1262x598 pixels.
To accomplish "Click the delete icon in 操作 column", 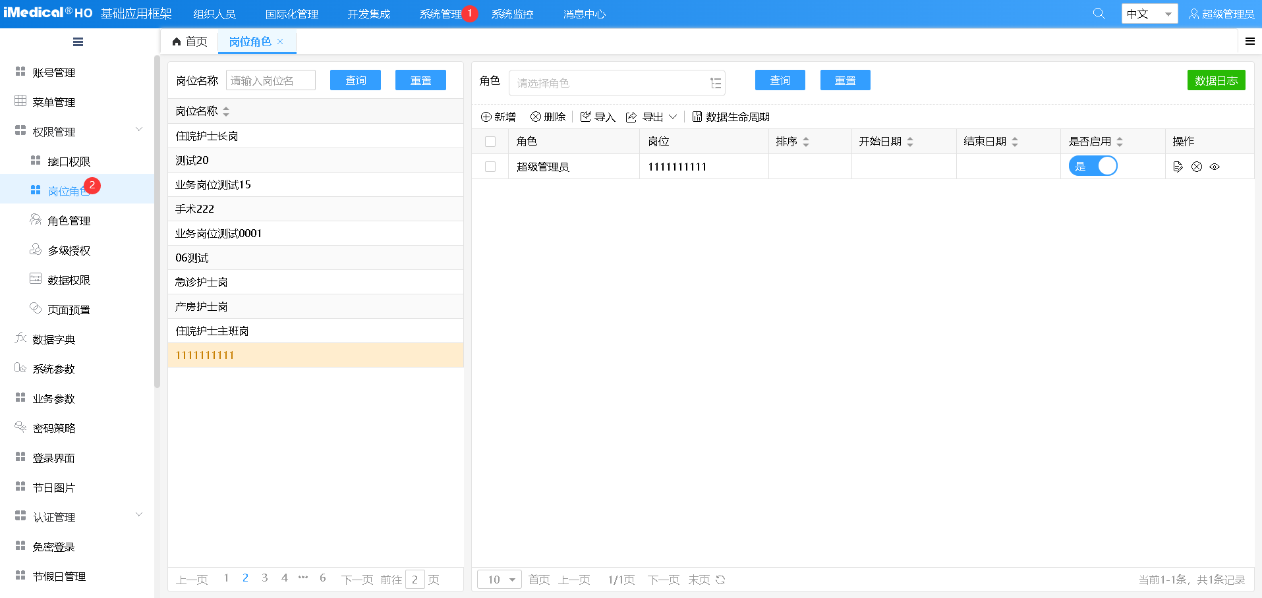I will [x=1197, y=167].
